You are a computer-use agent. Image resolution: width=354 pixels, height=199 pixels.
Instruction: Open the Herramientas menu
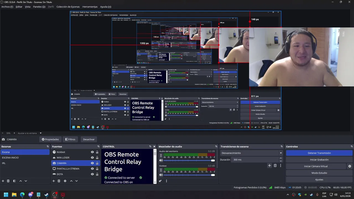pyautogui.click(x=90, y=7)
